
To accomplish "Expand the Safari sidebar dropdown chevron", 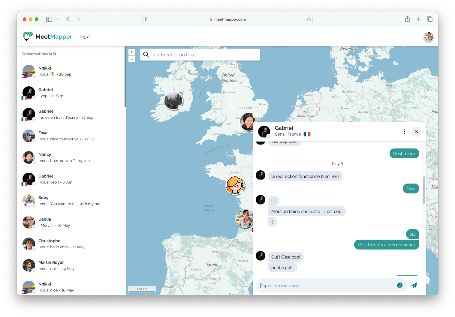I will [x=58, y=19].
